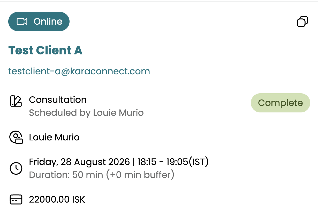Click the video camera icon in Online badge
The height and width of the screenshot is (214, 318).
pyautogui.click(x=22, y=22)
